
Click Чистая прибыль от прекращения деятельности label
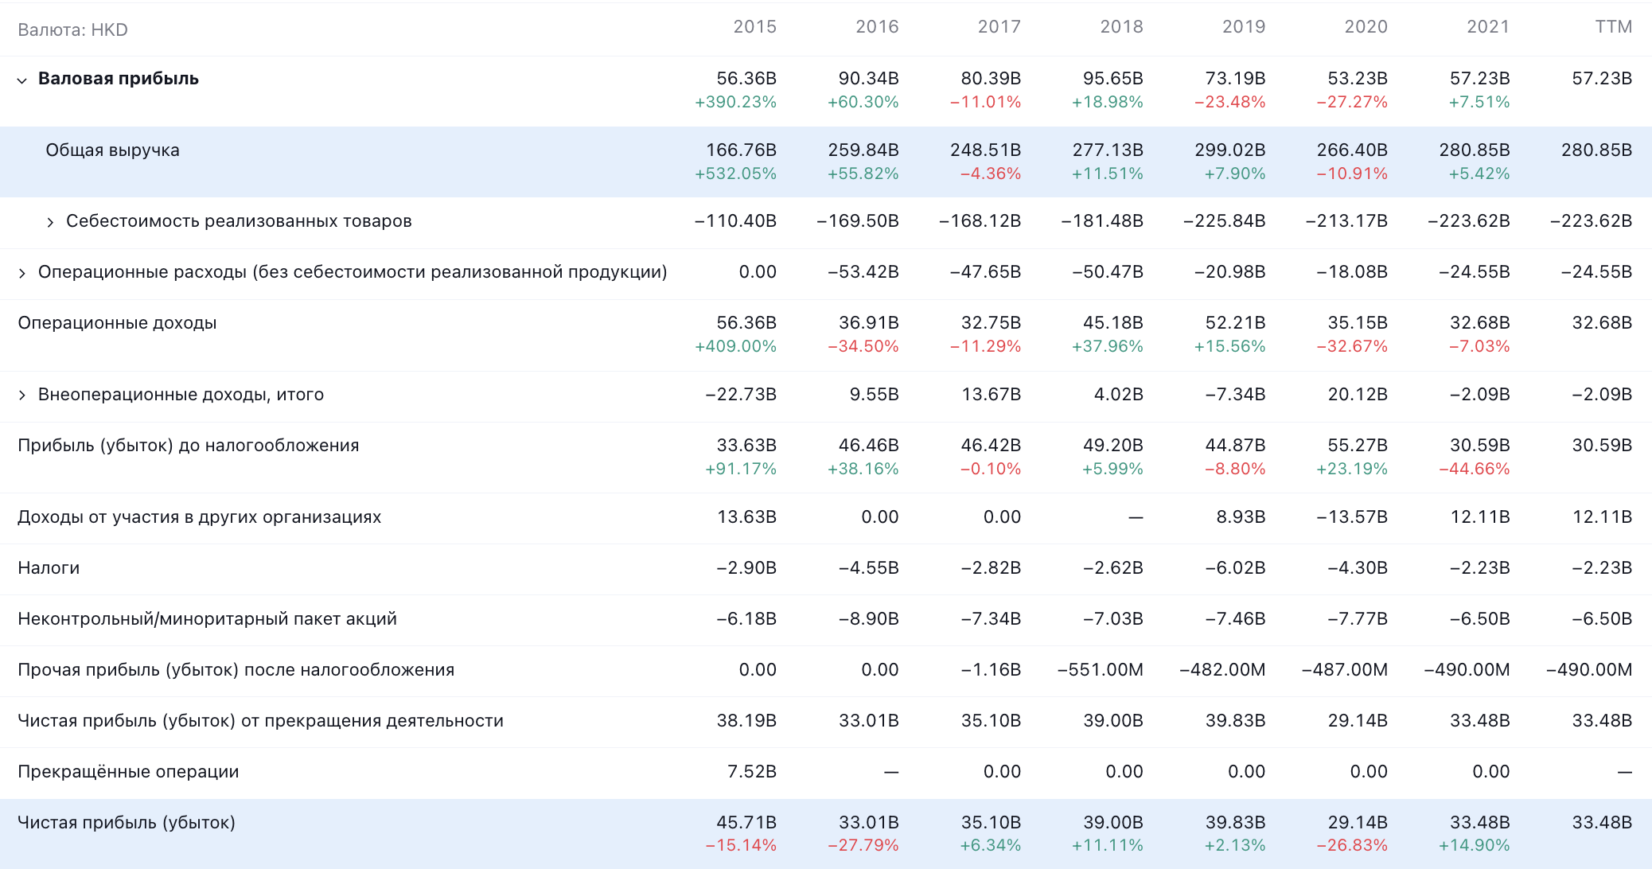click(x=260, y=721)
